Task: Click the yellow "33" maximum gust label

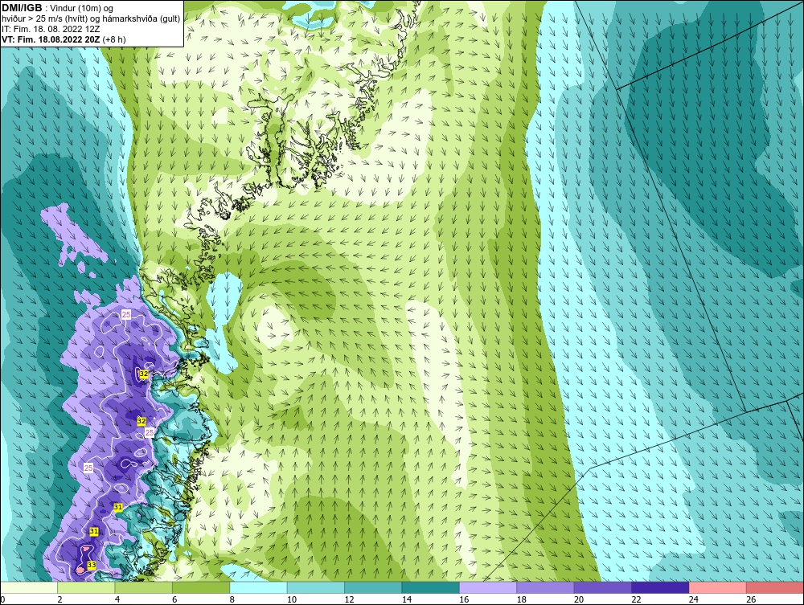Action: [92, 565]
